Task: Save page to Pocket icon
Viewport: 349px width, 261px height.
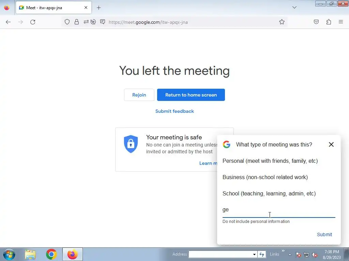Action: pyautogui.click(x=316, y=22)
